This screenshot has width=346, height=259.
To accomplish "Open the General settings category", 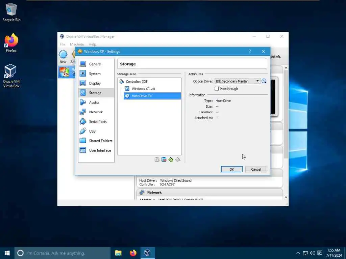I will coord(96,64).
